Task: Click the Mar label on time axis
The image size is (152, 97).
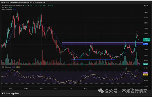Action: point(55,89)
